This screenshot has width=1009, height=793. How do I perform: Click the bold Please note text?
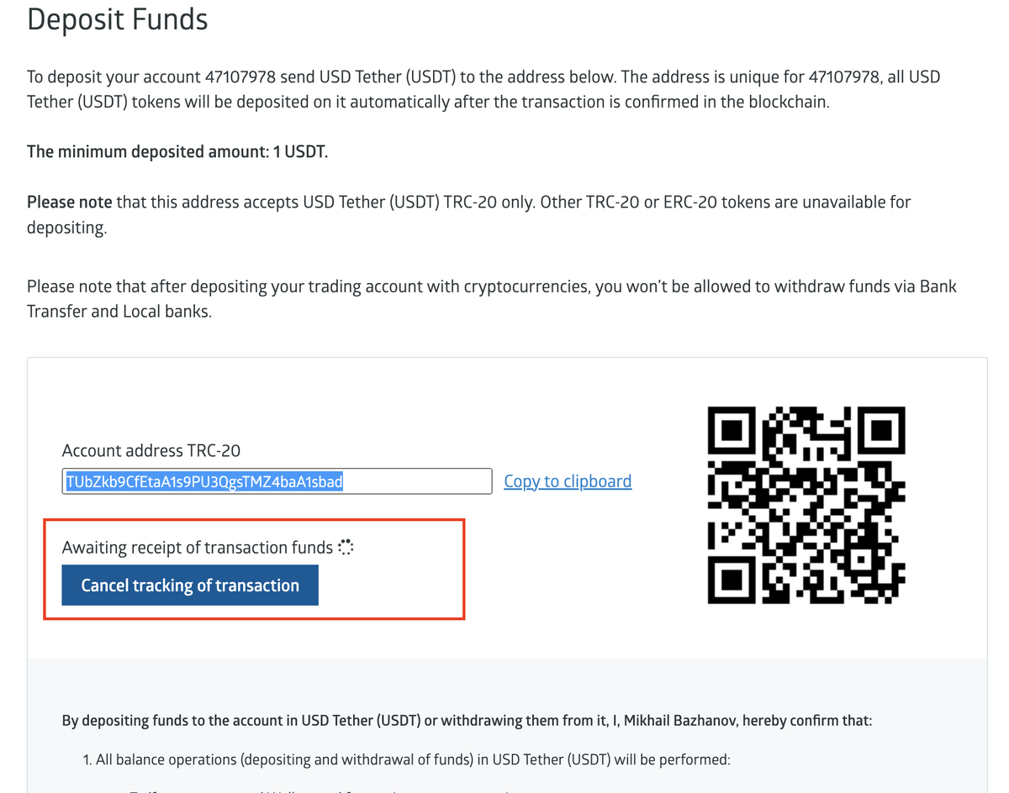pos(70,202)
